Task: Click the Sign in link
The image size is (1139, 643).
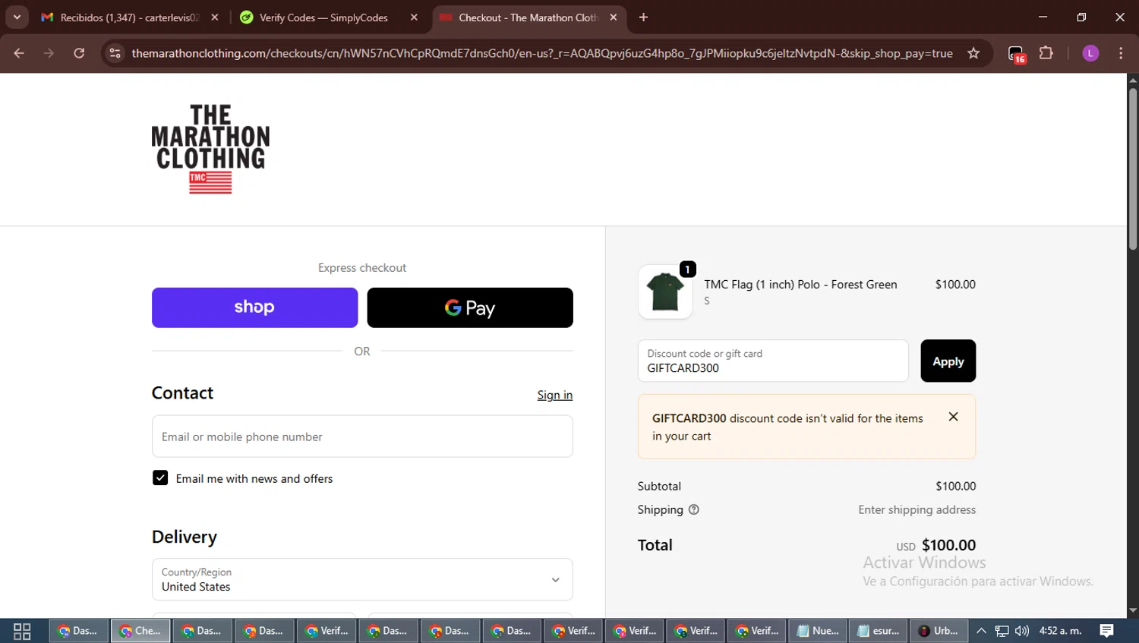Action: point(554,395)
